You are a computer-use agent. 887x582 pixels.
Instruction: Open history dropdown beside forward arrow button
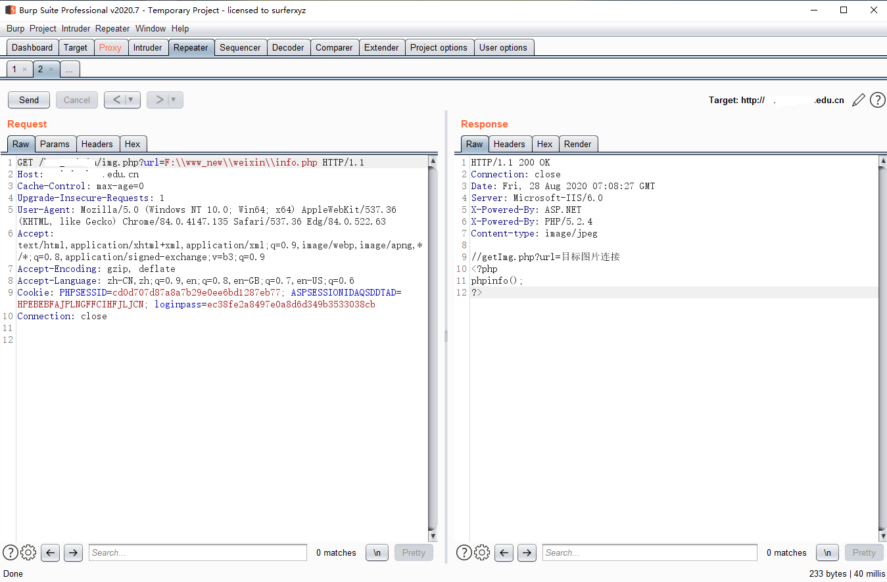point(175,100)
